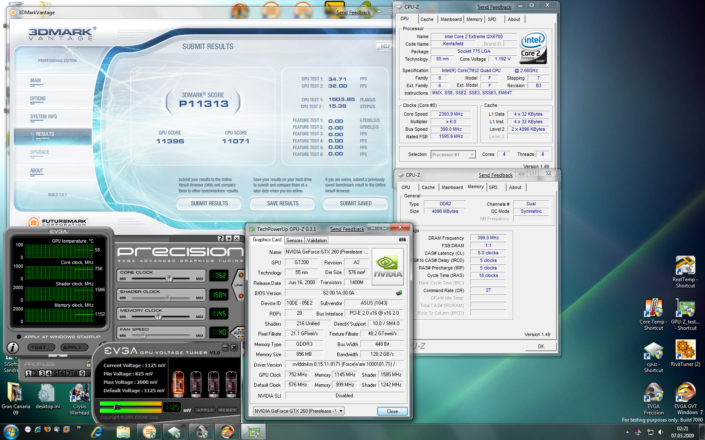Switch to Sensors tab in GPU-Z

pos(294,241)
